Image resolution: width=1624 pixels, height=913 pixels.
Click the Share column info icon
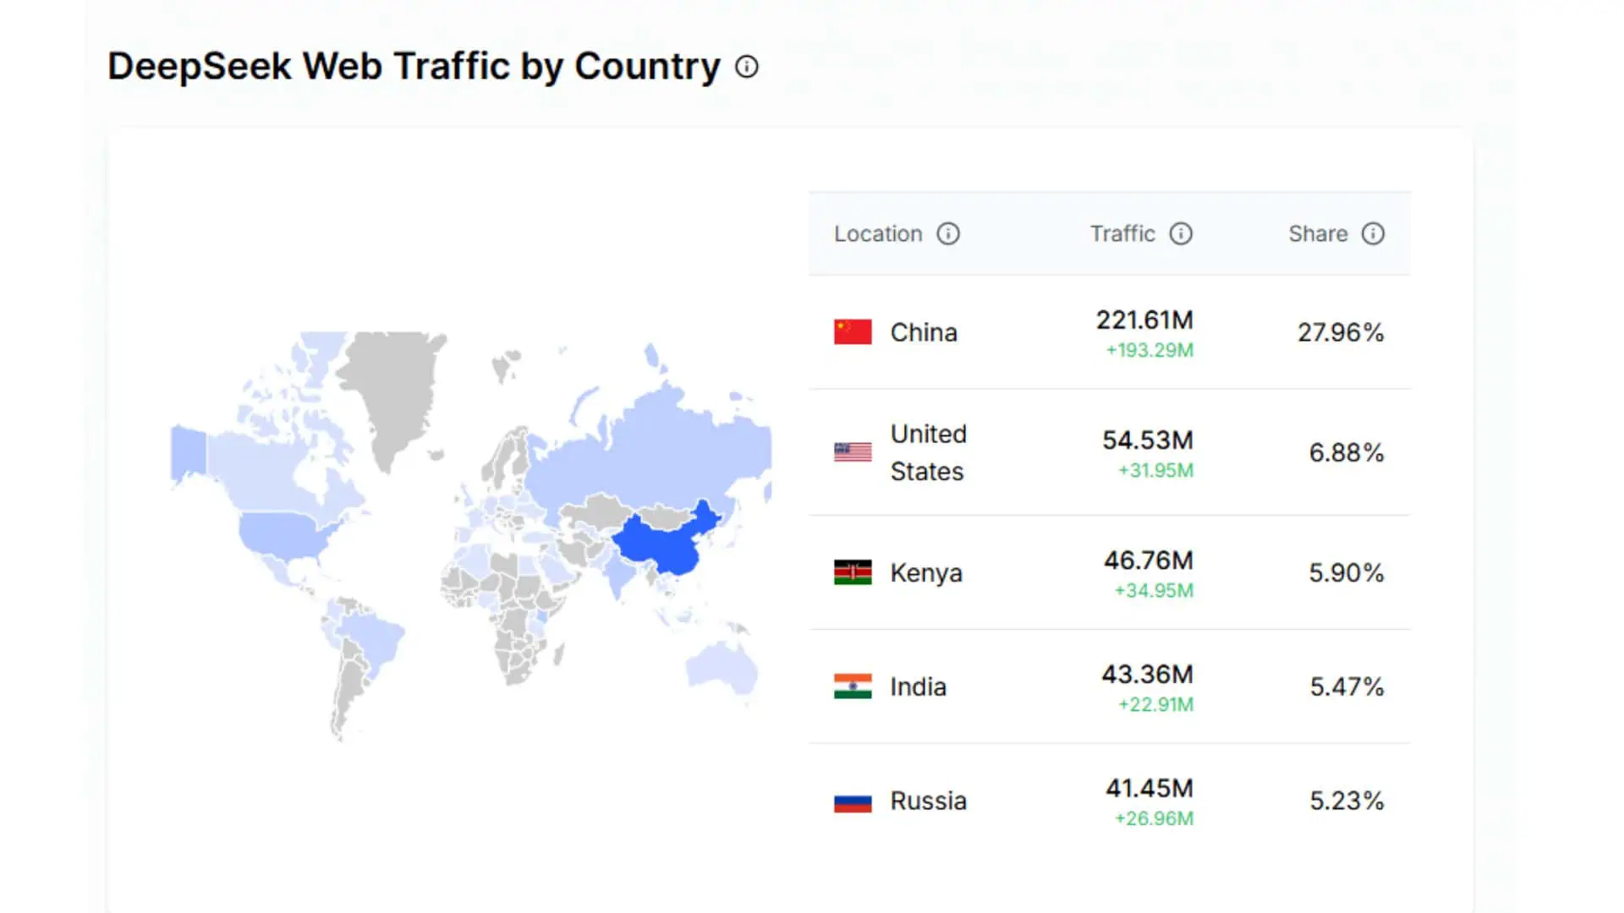1372,234
